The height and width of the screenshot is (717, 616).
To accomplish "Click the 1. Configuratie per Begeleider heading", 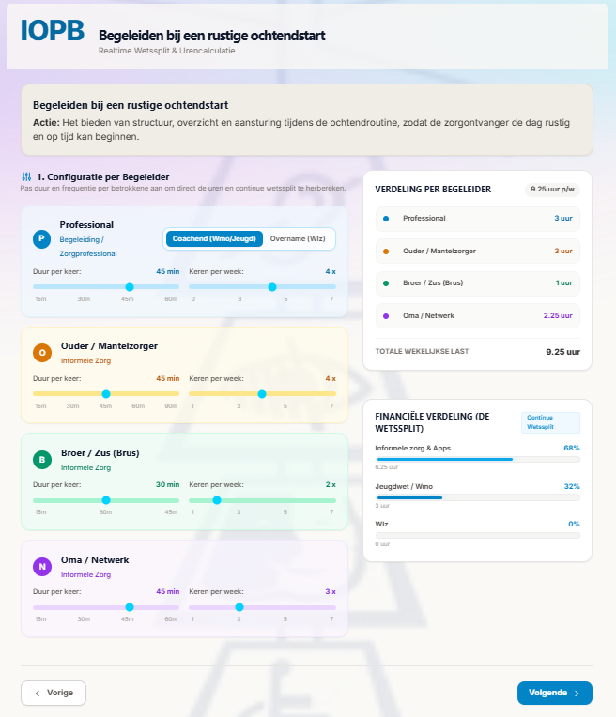I will coord(103,177).
